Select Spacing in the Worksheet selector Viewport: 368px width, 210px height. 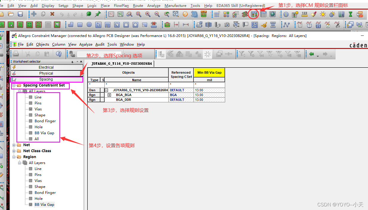point(46,79)
